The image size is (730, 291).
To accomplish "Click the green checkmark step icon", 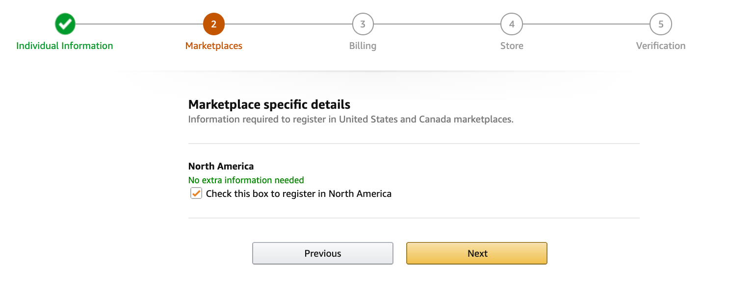I will pos(65,24).
